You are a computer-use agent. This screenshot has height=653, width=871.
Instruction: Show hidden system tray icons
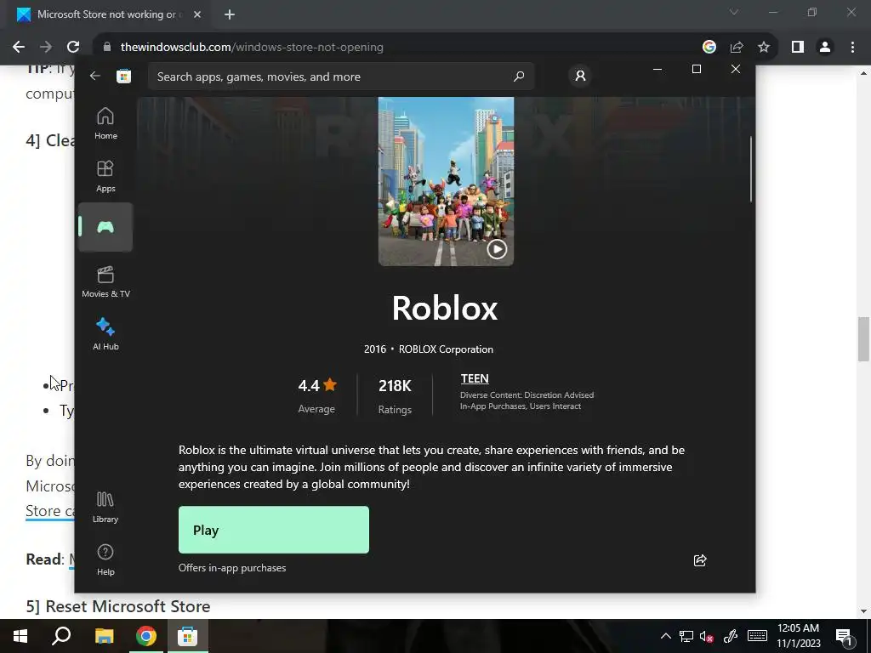[665, 636]
